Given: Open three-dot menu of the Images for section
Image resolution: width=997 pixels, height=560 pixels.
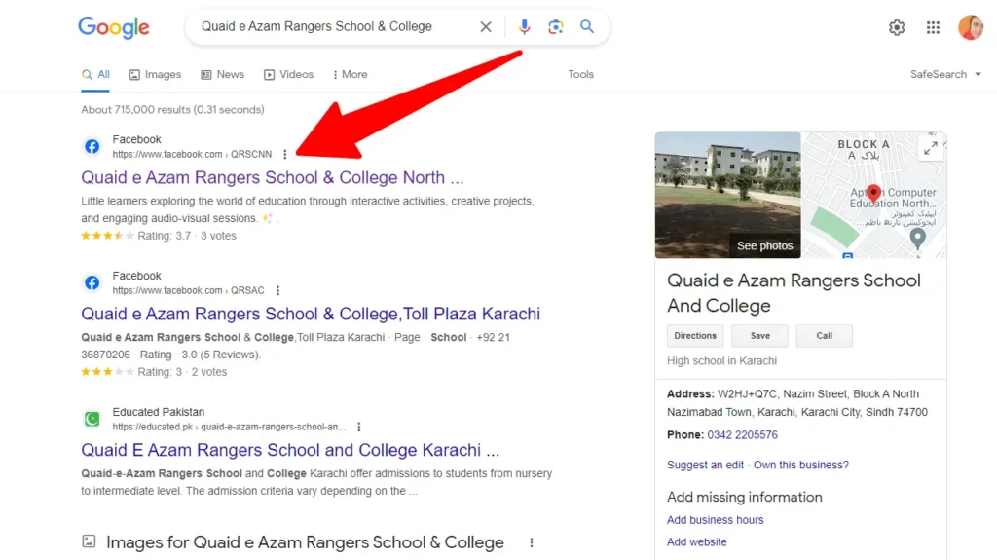Looking at the screenshot, I should coord(532,542).
